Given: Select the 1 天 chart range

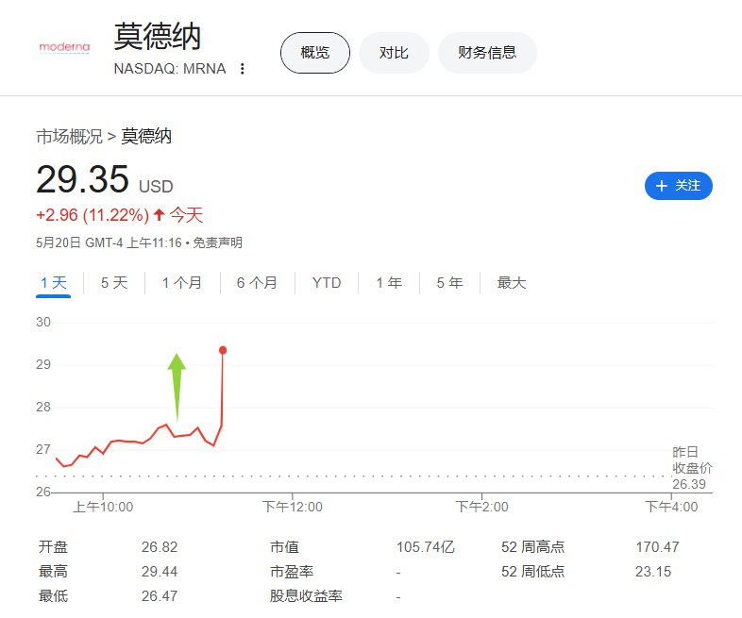Looking at the screenshot, I should (54, 283).
